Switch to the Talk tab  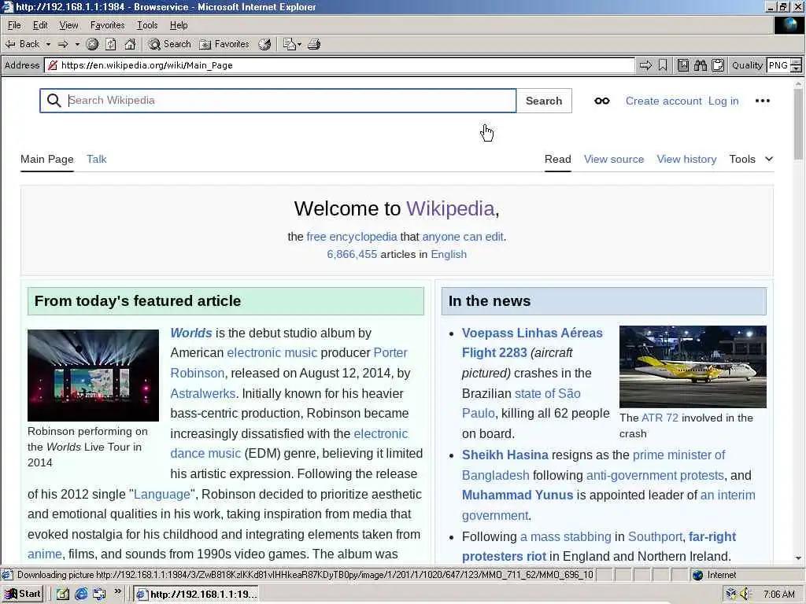pyautogui.click(x=97, y=159)
